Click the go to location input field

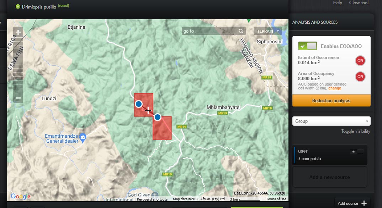[x=216, y=31]
